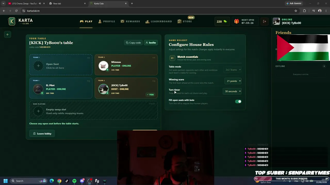Select the EL Pilot player card

pyautogui.click(x=61, y=88)
